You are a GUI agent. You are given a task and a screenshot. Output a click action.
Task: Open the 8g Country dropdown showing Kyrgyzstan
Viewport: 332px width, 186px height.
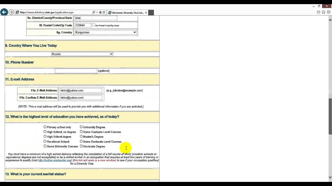click(106, 32)
